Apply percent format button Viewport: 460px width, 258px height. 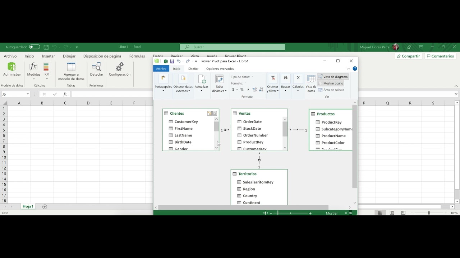coord(242,90)
